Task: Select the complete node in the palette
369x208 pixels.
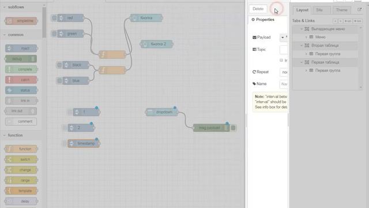Action: pyautogui.click(x=21, y=69)
